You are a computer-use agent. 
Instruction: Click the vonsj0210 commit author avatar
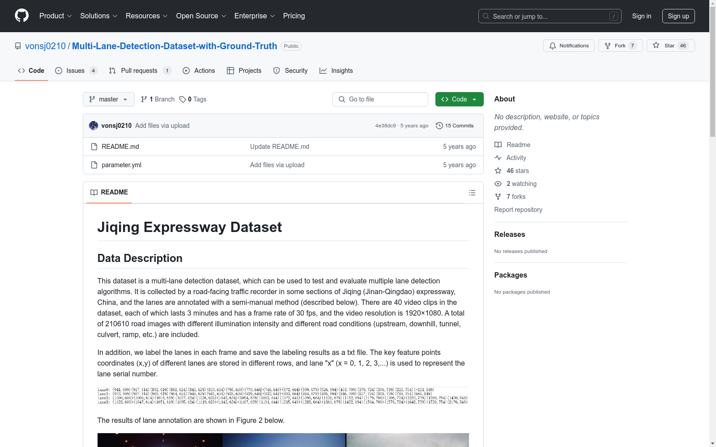[x=94, y=126]
